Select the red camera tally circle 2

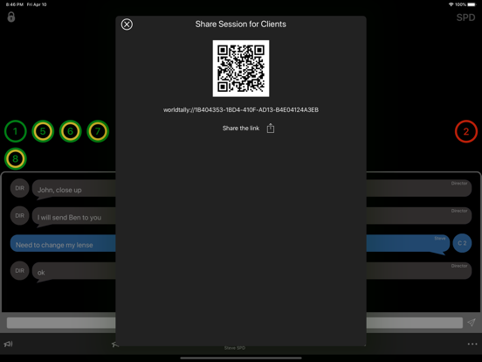466,131
